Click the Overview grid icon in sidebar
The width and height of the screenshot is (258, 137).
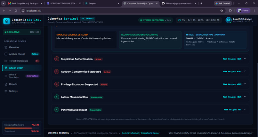6,47
